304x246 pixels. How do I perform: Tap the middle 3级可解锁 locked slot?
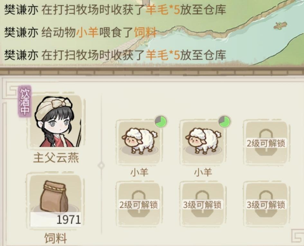pos(202,204)
